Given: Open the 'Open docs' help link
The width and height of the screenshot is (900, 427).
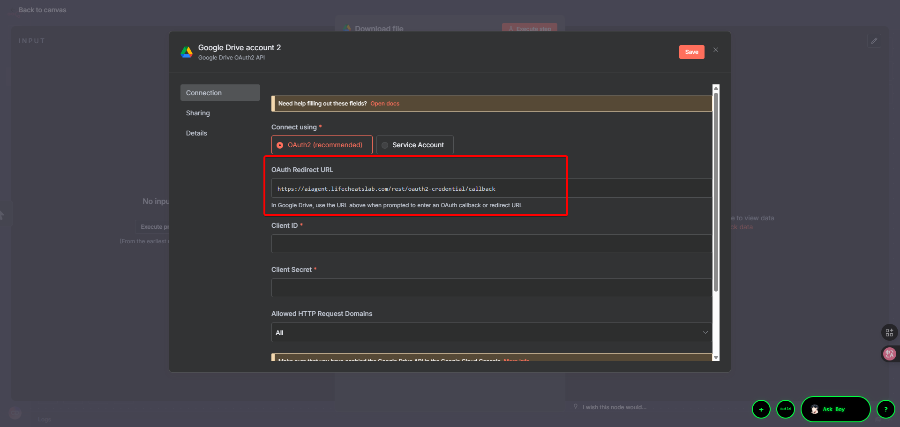Looking at the screenshot, I should (385, 104).
